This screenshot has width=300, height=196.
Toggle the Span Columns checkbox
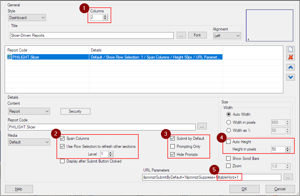62,138
